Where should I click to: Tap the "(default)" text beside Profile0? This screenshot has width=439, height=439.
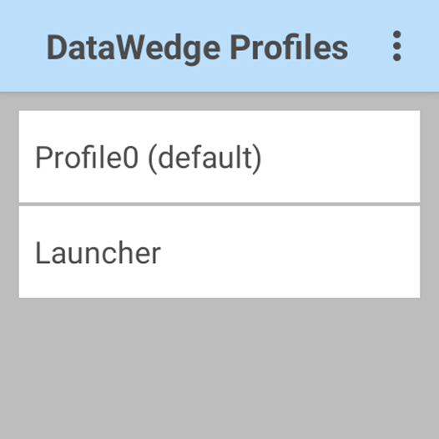tap(204, 159)
